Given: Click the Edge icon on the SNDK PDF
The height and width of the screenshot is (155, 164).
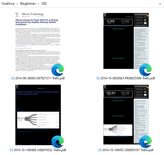Looking at the screenshot, I should tap(58, 142).
